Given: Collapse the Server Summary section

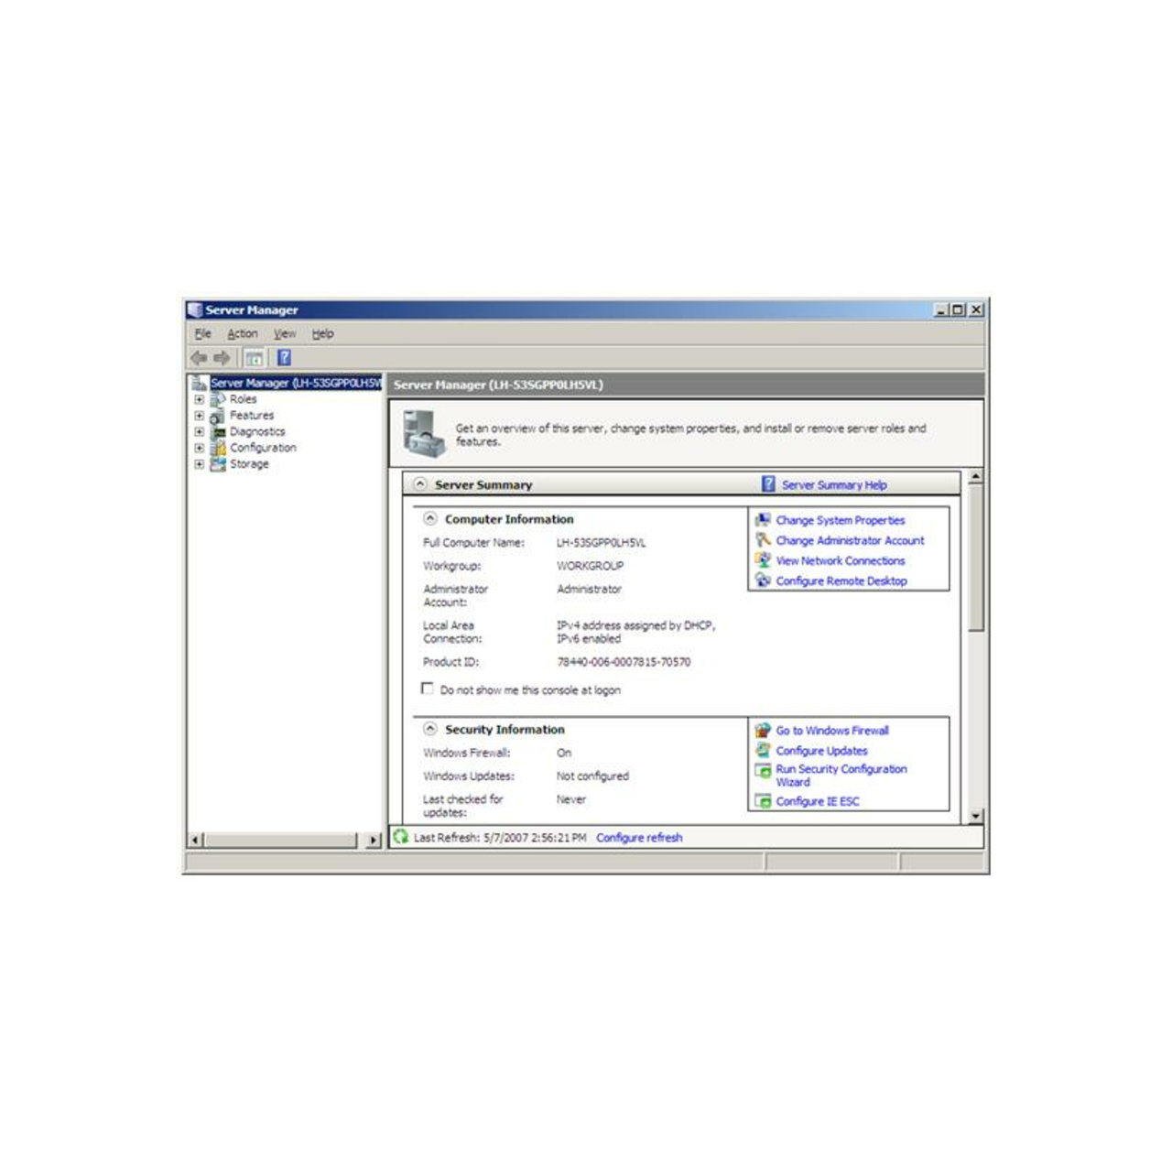Looking at the screenshot, I should click(419, 484).
